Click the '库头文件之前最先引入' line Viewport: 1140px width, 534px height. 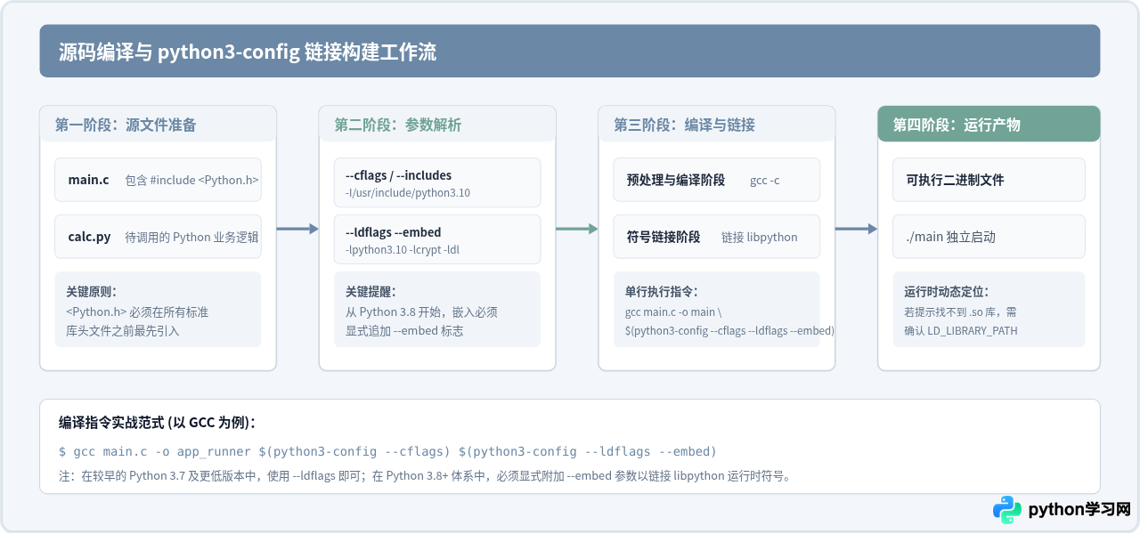point(123,330)
